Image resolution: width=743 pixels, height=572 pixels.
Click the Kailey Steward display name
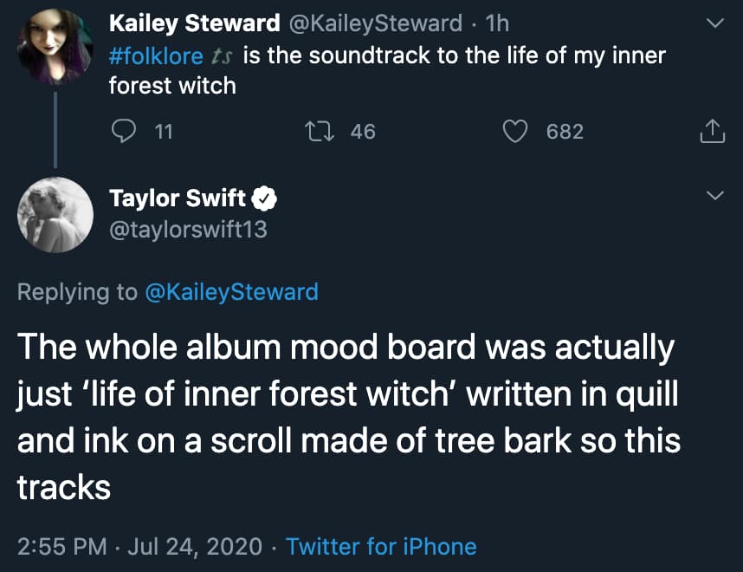pos(195,24)
